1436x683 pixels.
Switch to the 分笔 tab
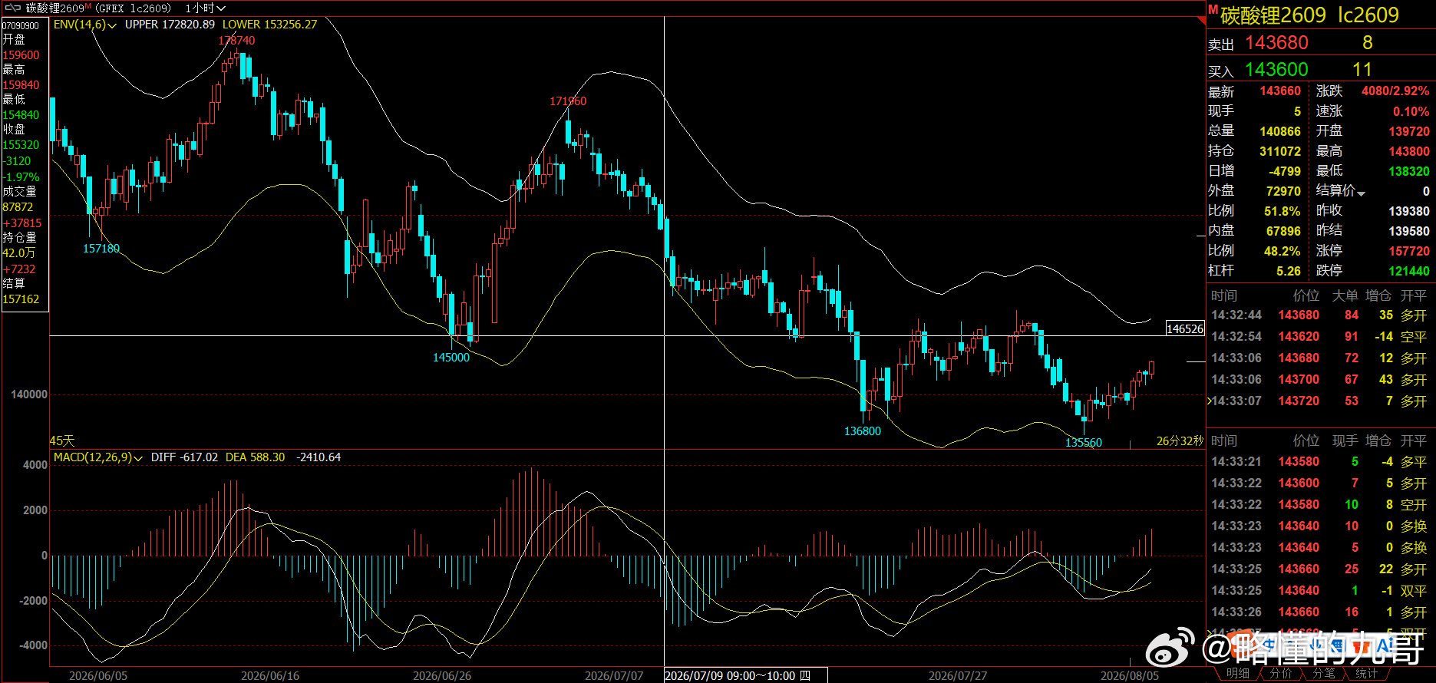point(1323,673)
